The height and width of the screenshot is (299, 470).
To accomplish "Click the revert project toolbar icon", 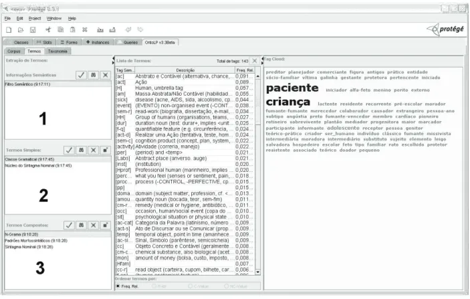I will click(x=112, y=29).
